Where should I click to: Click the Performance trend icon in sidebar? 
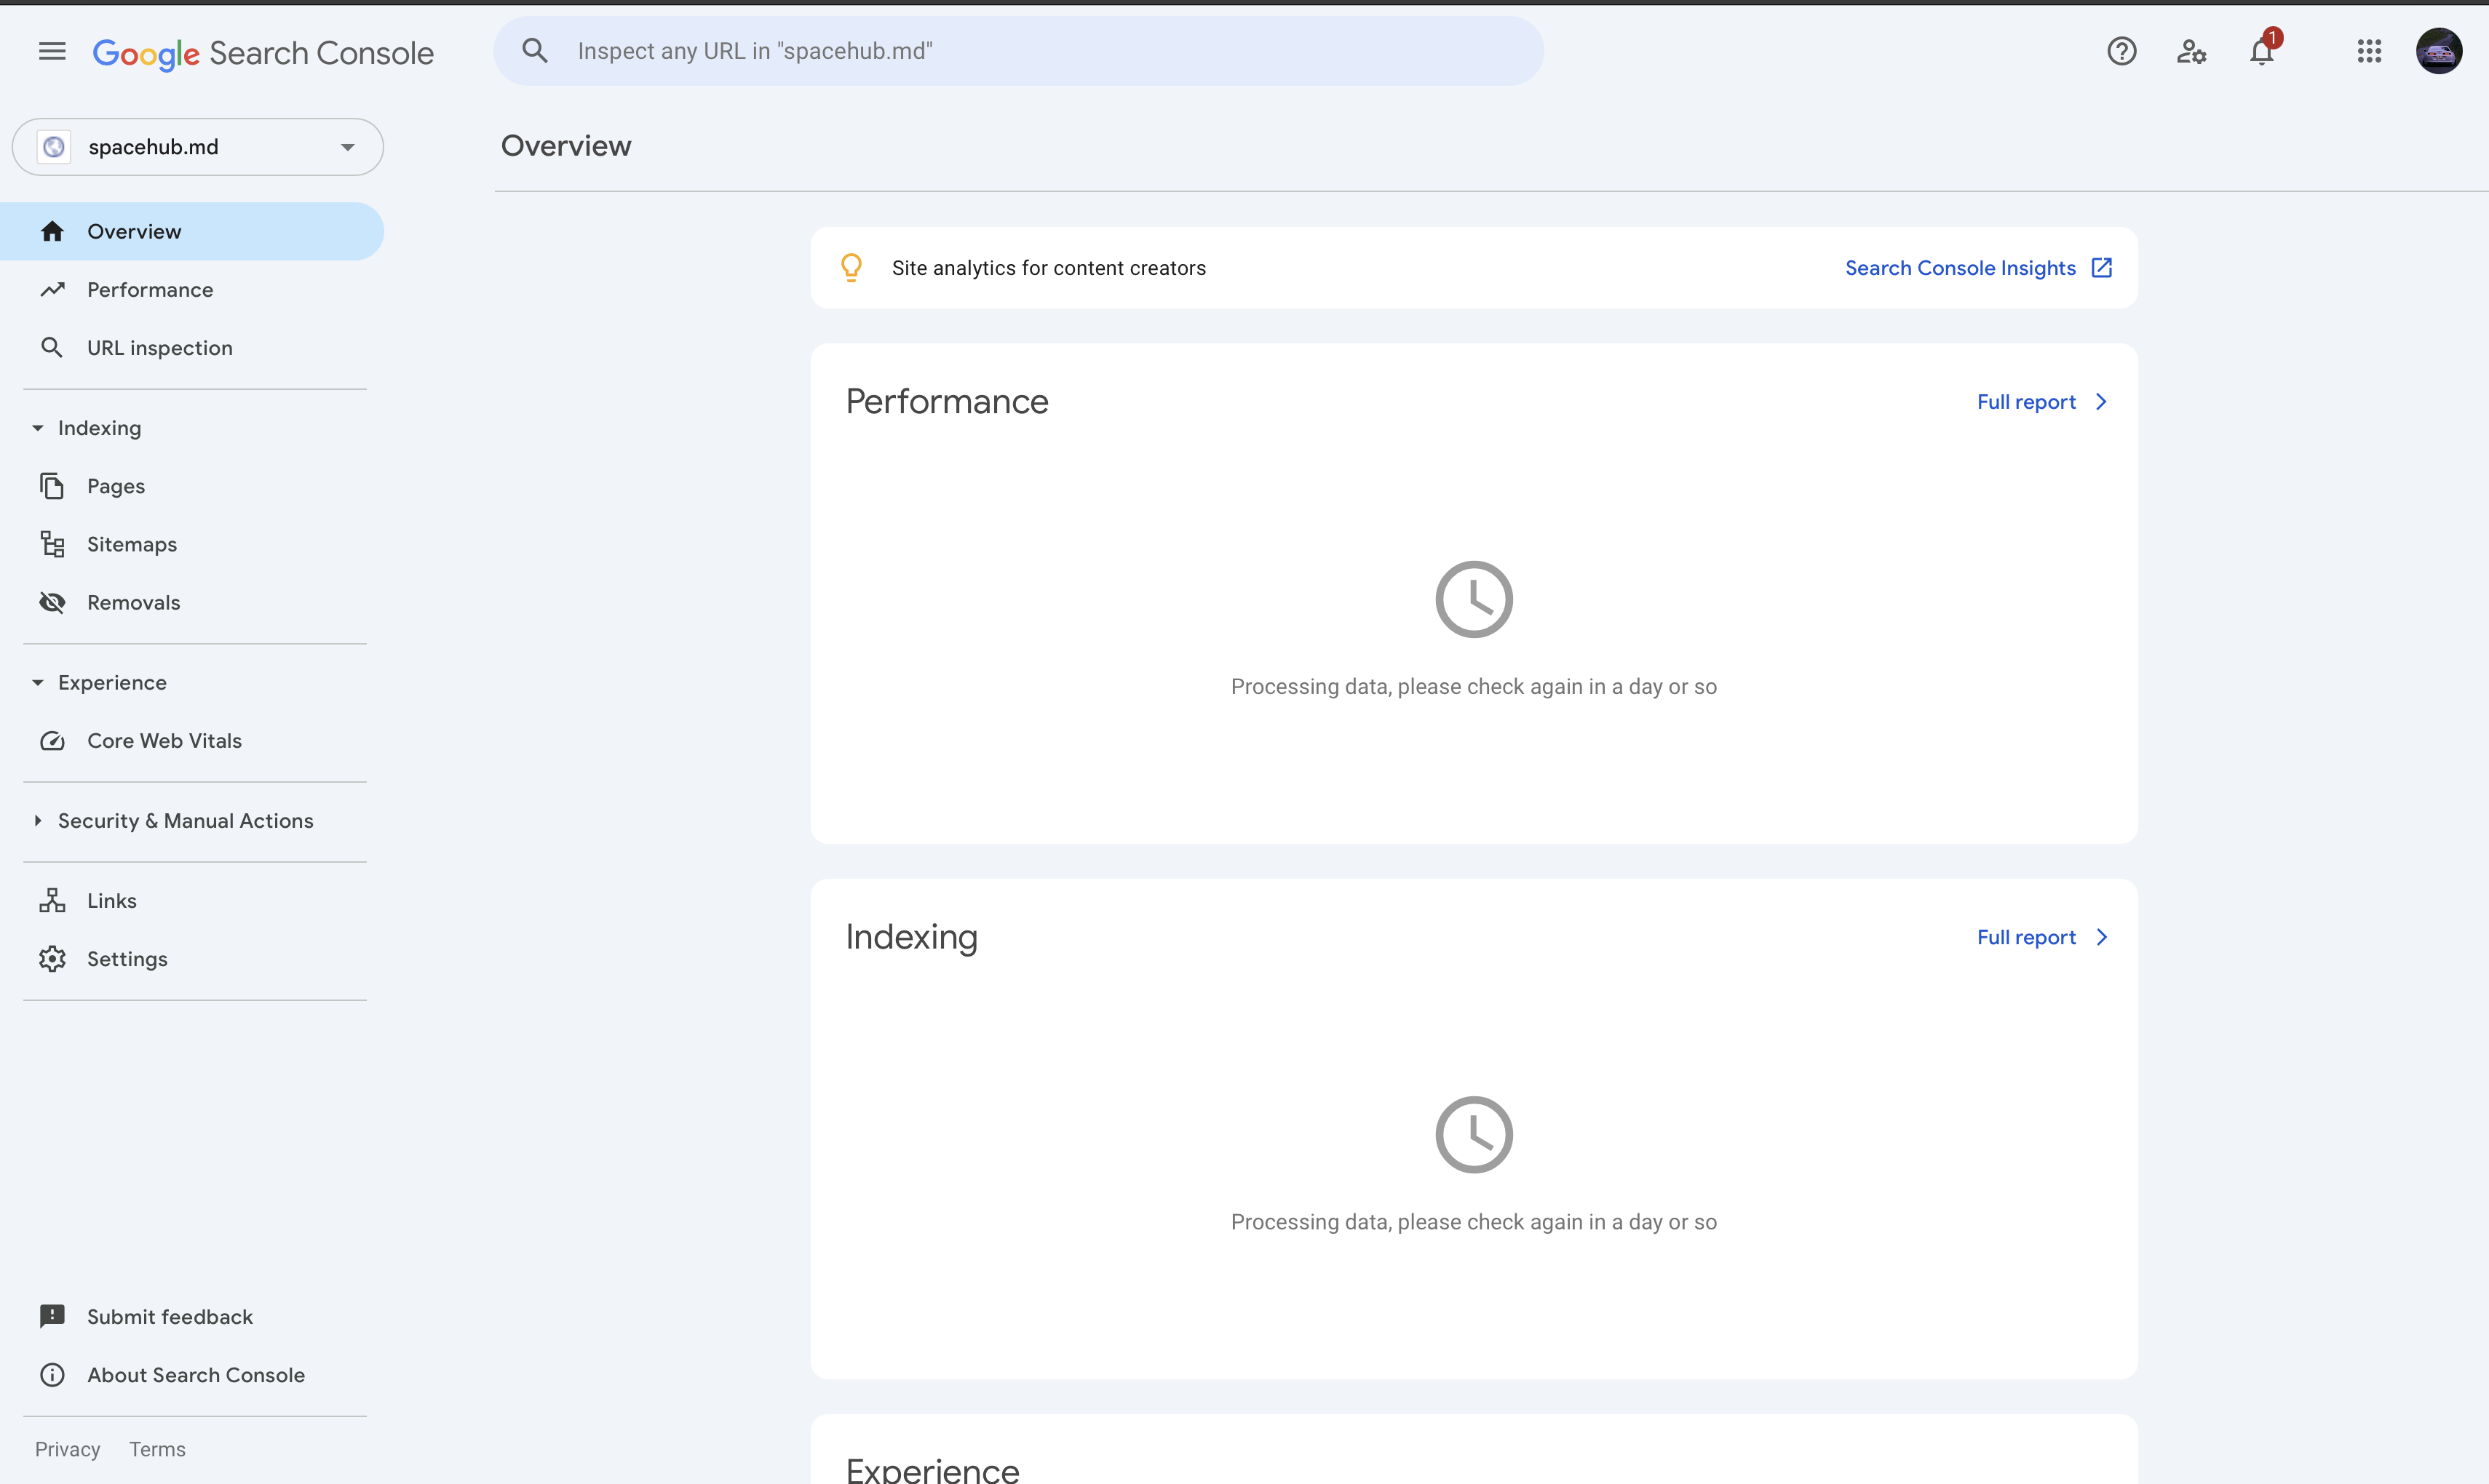pos(52,289)
